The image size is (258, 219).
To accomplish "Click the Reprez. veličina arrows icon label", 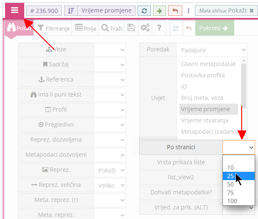I will 56,185.
